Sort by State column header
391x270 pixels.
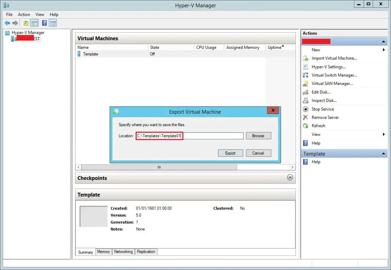click(171, 47)
